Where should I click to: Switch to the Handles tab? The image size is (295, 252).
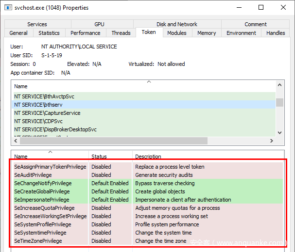tap(276, 33)
